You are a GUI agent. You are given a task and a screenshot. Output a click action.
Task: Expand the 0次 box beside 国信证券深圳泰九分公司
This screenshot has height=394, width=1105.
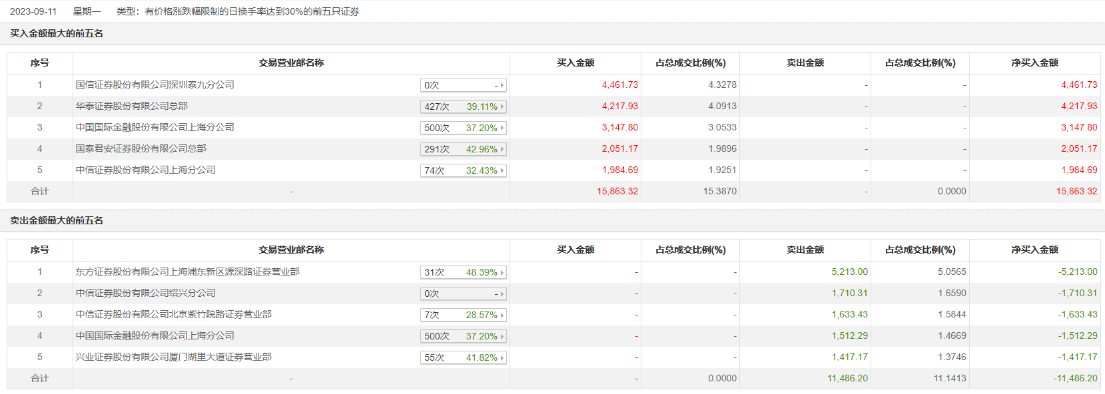pos(464,85)
